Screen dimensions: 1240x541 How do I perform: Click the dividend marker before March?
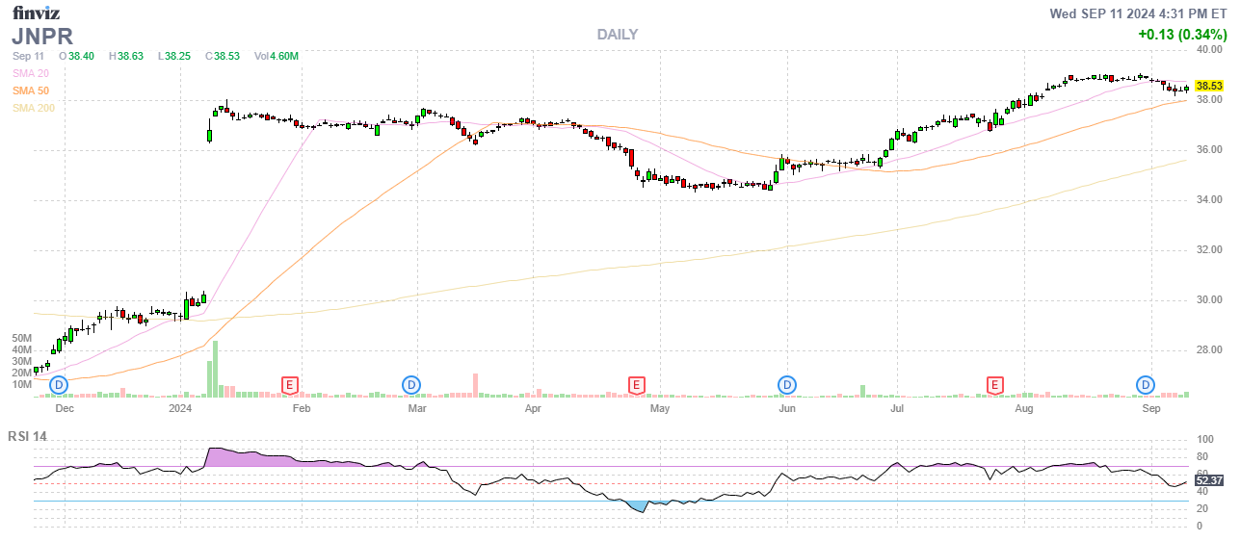pos(411,385)
